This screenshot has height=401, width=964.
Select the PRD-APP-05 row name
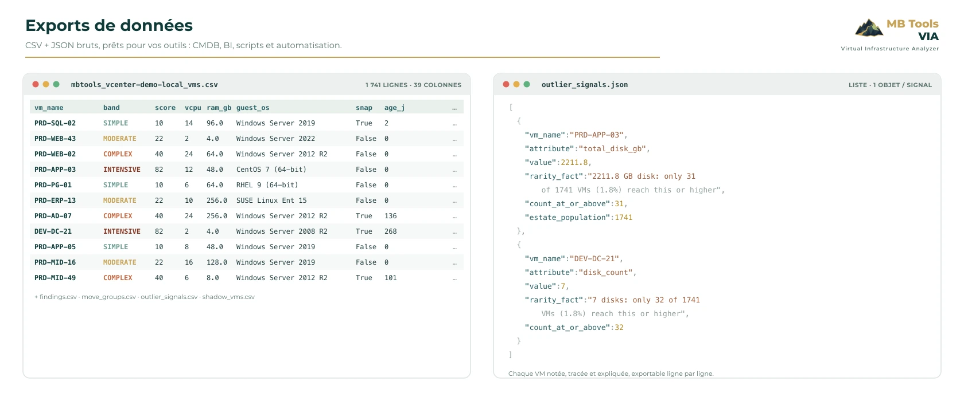coord(55,247)
